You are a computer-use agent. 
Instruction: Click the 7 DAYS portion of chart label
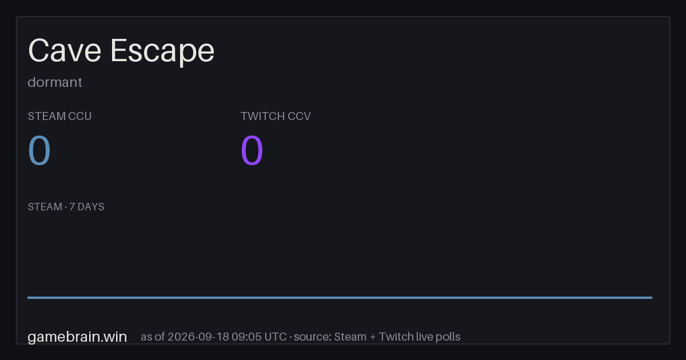click(x=87, y=207)
